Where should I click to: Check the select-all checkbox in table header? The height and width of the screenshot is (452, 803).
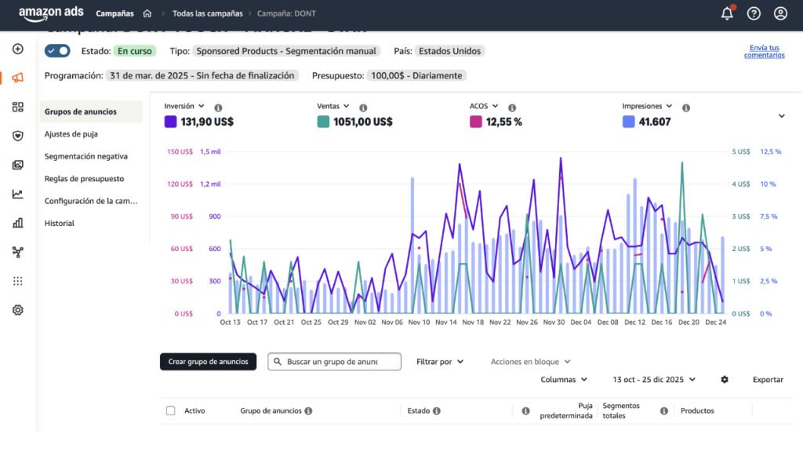click(171, 410)
